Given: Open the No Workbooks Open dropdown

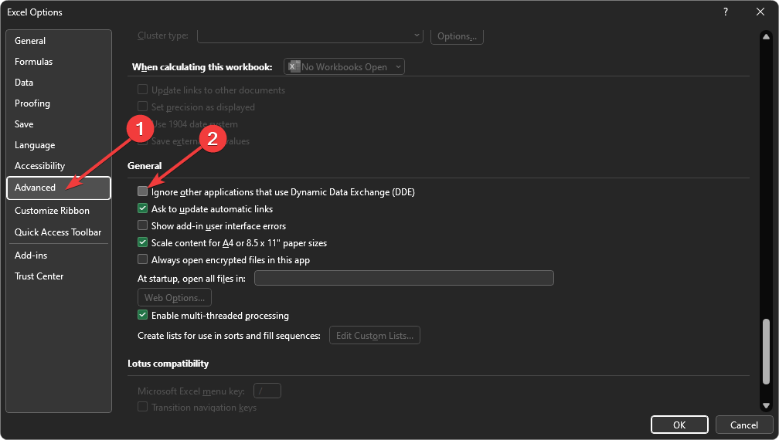Looking at the screenshot, I should (344, 66).
